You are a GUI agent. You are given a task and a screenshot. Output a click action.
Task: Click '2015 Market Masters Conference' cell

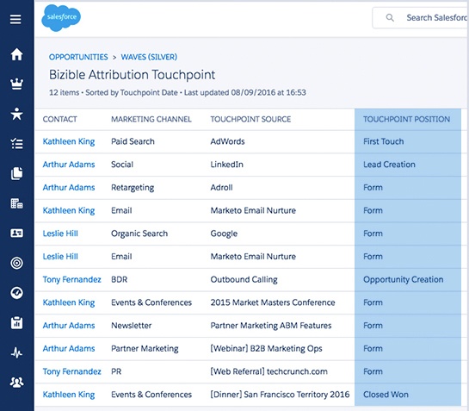tap(273, 302)
